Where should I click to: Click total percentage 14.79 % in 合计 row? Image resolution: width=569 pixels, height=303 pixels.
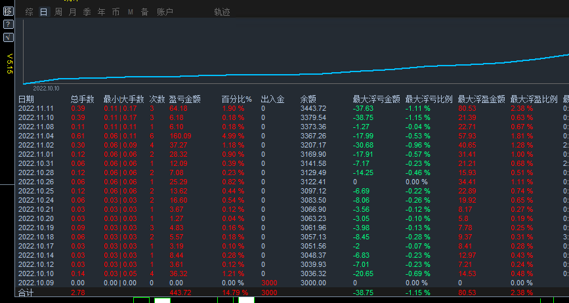point(236,293)
